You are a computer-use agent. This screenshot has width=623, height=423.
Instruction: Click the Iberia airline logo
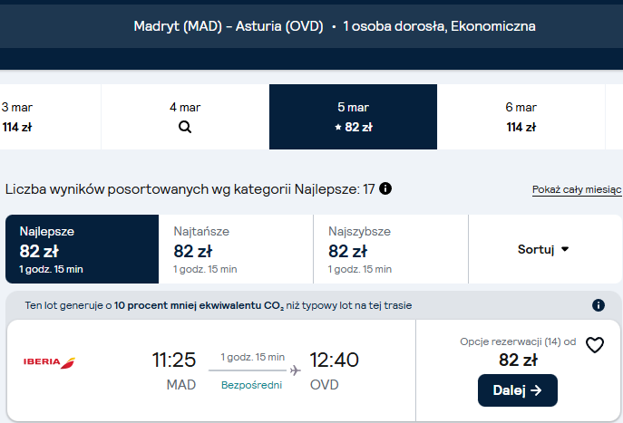tap(49, 362)
